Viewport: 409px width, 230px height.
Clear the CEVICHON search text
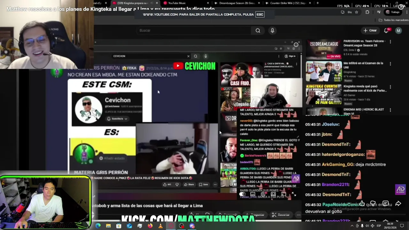188,56
